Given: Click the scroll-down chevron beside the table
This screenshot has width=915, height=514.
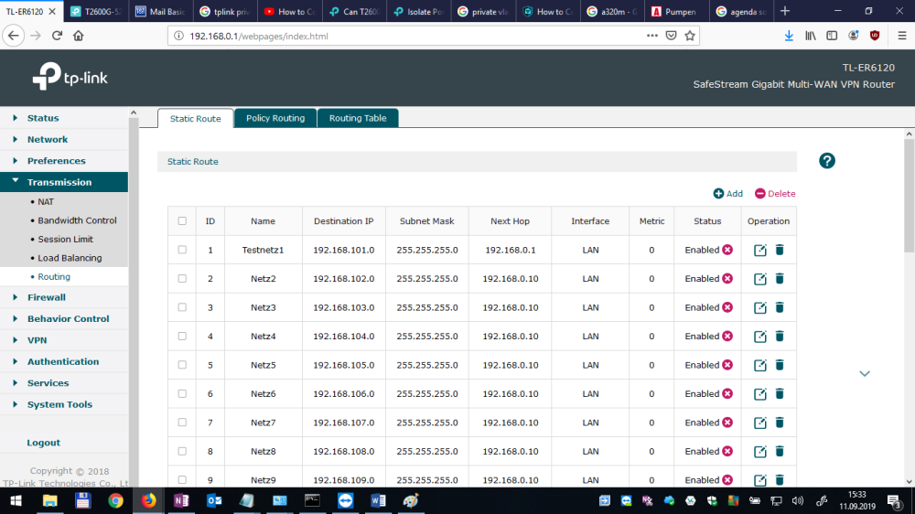Looking at the screenshot, I should click(x=865, y=373).
